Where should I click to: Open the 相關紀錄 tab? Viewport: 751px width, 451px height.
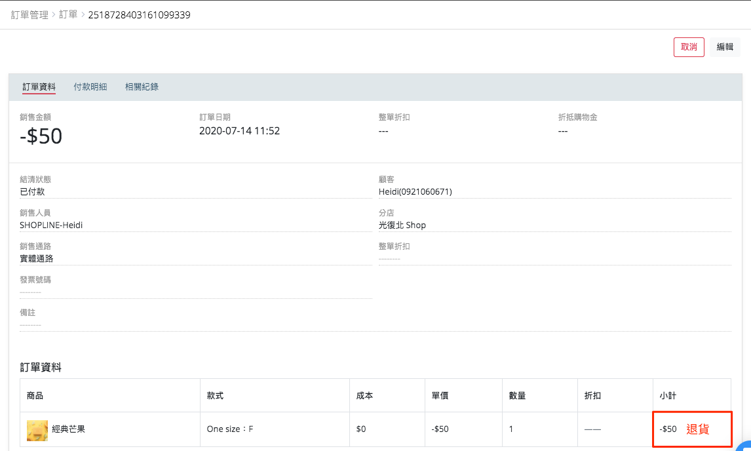click(142, 87)
